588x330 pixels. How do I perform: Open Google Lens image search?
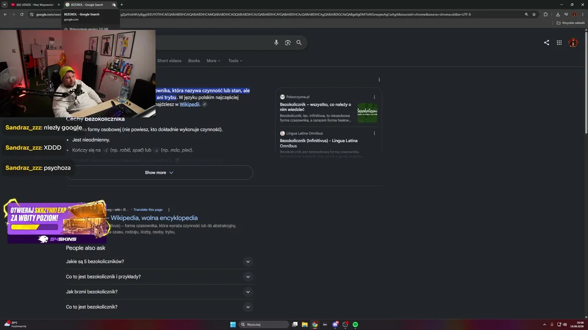288,43
